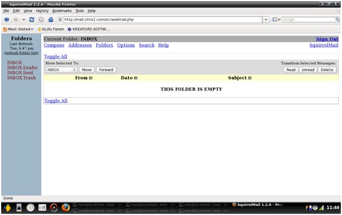Open the Tools menu

(x=80, y=11)
